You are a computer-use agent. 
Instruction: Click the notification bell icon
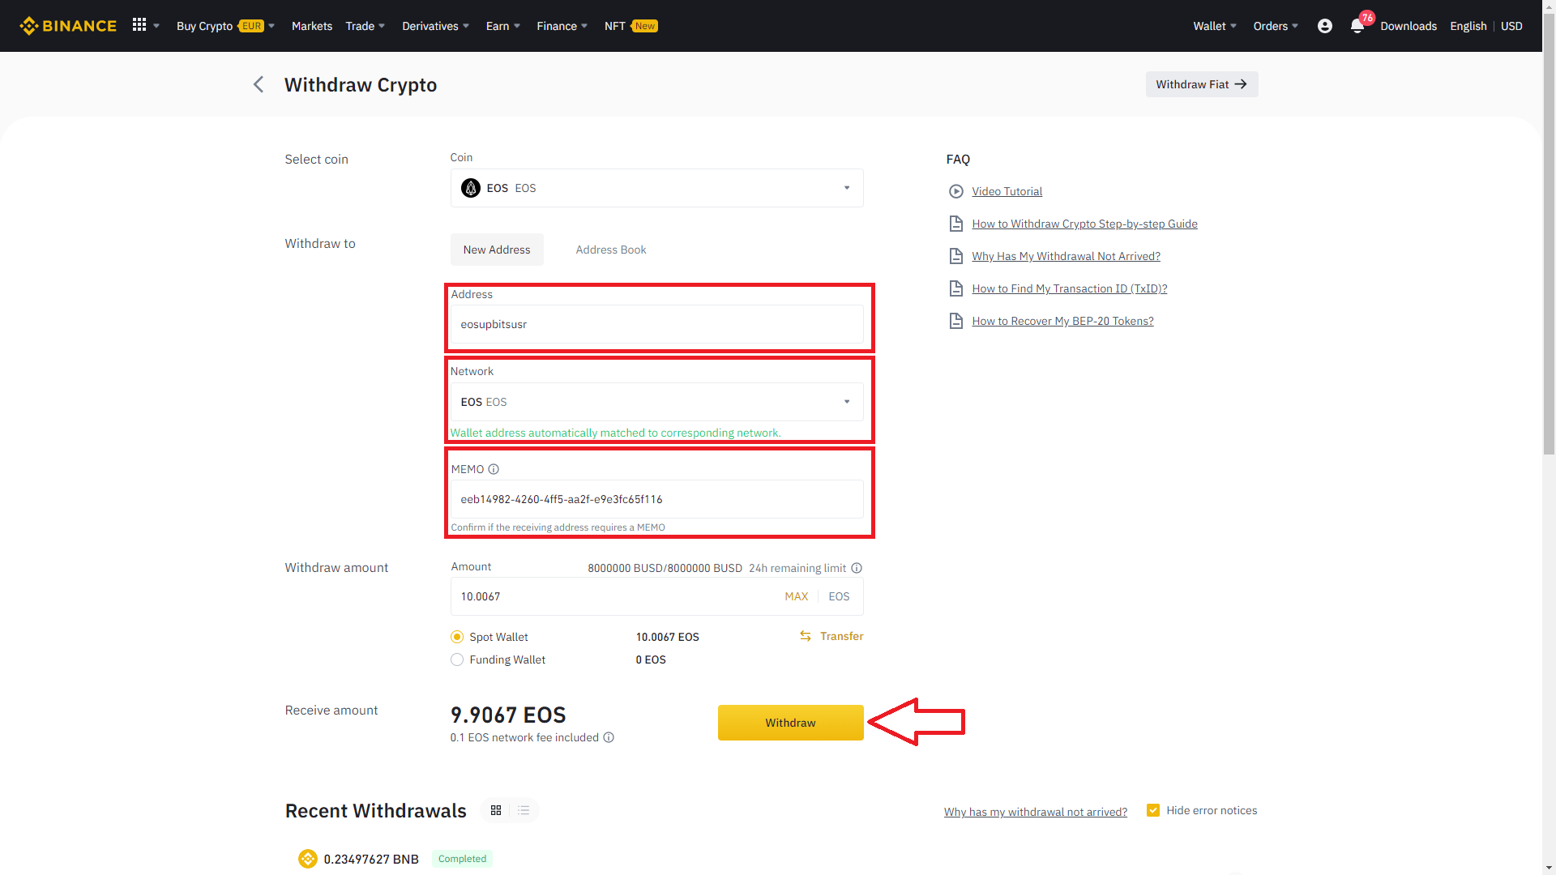point(1357,26)
